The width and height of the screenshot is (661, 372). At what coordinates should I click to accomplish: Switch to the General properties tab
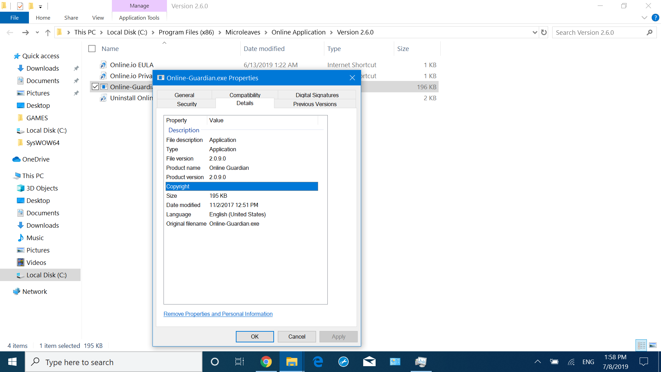(184, 95)
